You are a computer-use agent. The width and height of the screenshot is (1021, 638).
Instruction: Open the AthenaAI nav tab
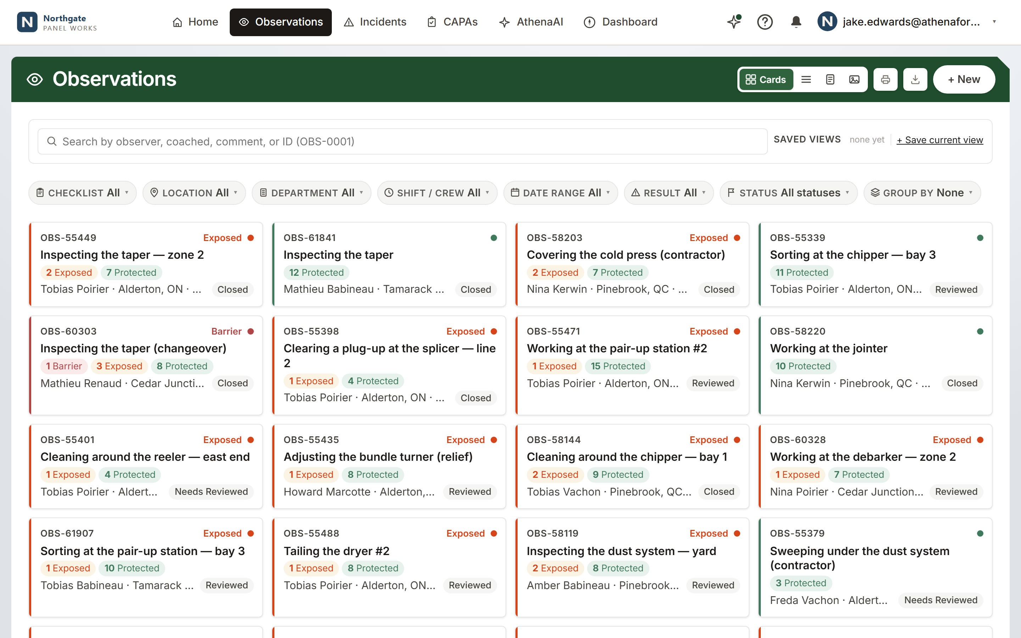tap(531, 22)
